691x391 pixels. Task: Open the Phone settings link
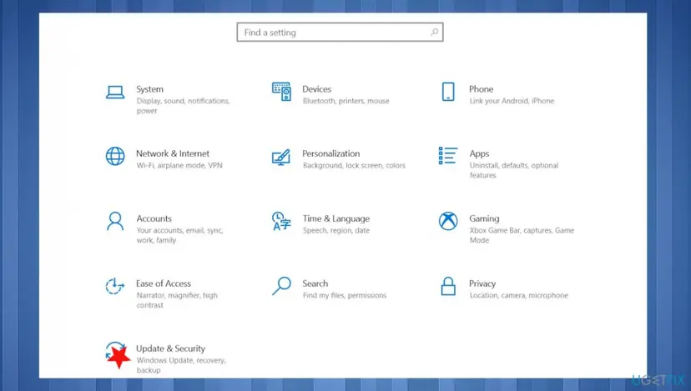coord(481,89)
